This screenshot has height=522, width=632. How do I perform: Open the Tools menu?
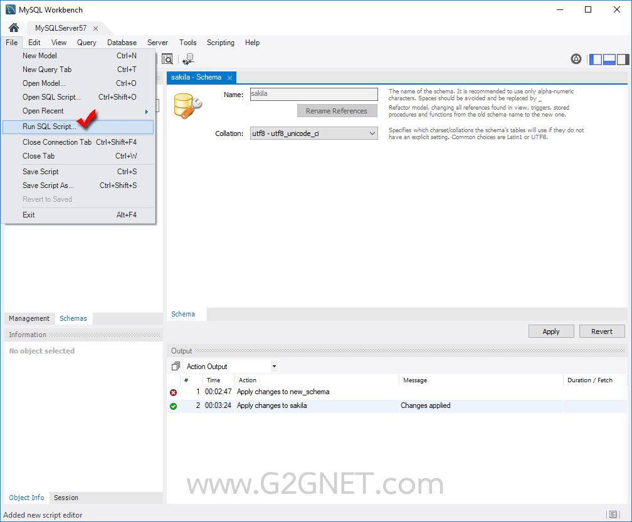pyautogui.click(x=188, y=42)
